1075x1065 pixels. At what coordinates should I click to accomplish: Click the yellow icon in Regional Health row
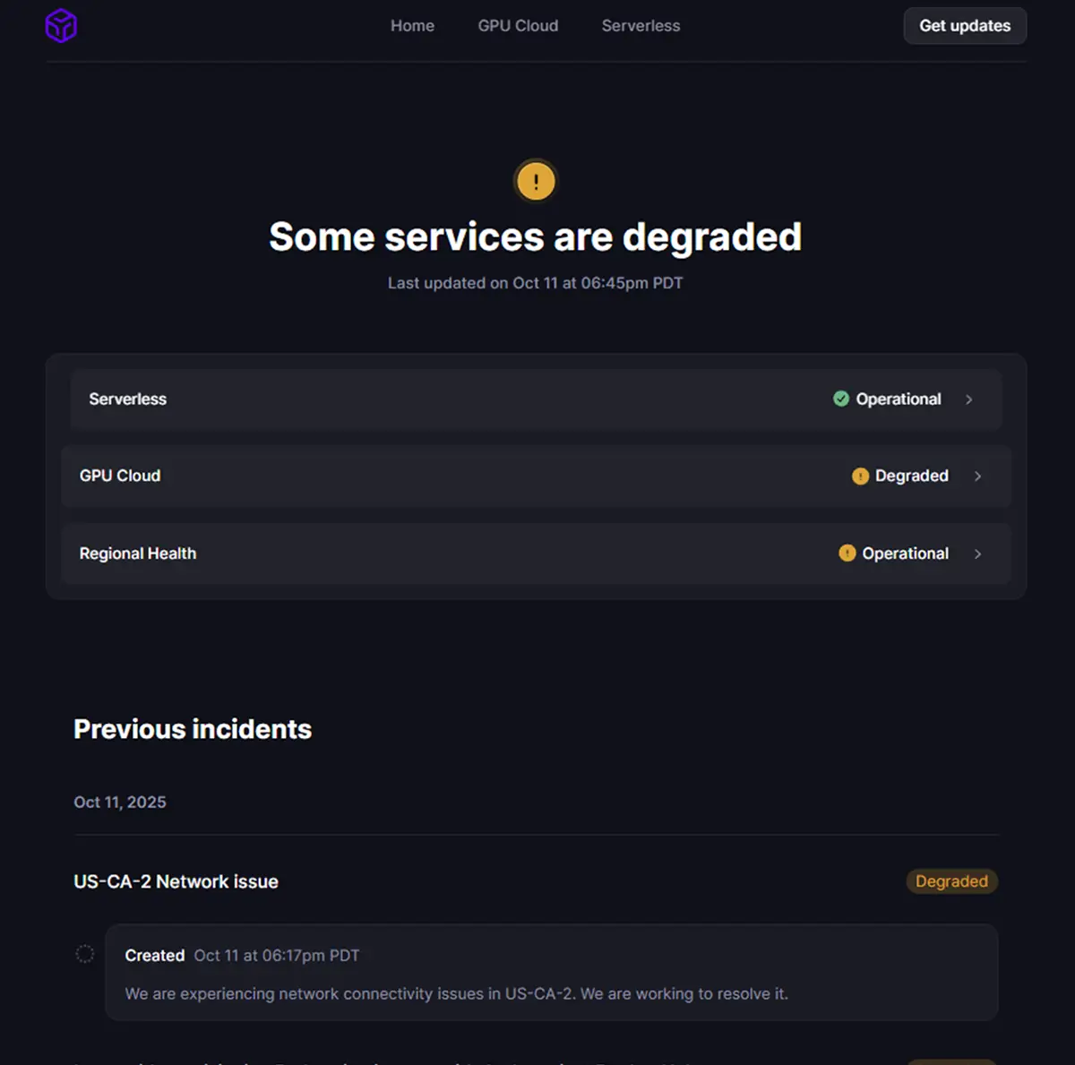(x=847, y=554)
